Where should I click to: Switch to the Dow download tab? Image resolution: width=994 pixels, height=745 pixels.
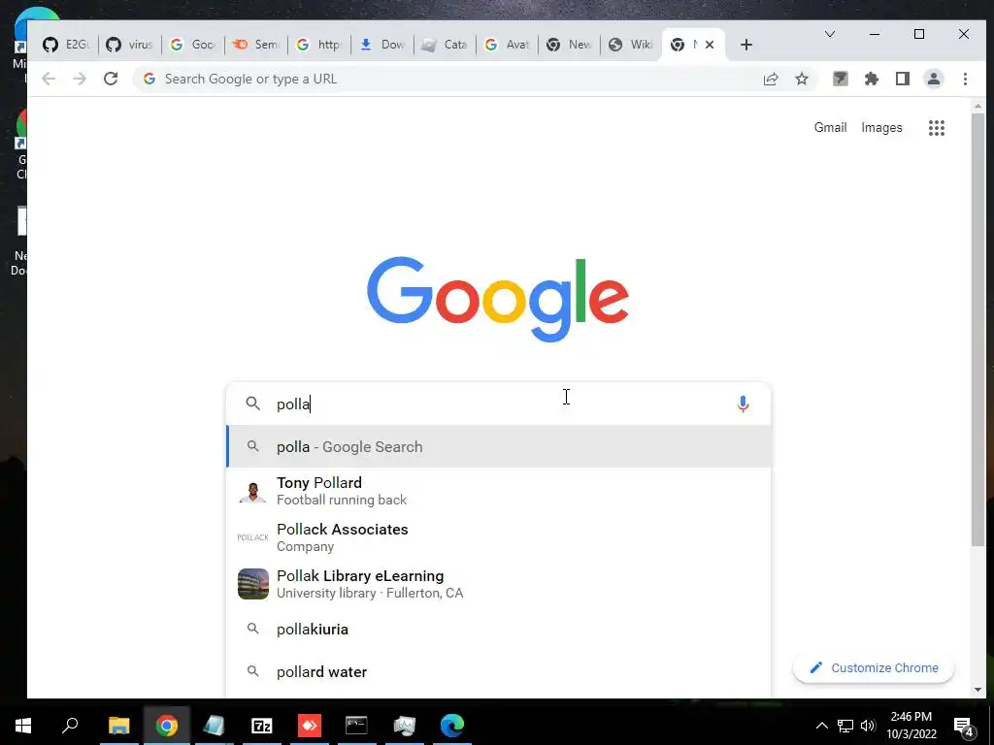[x=381, y=45]
